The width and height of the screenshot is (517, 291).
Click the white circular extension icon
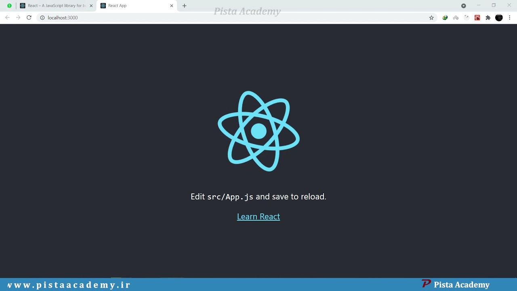[467, 18]
